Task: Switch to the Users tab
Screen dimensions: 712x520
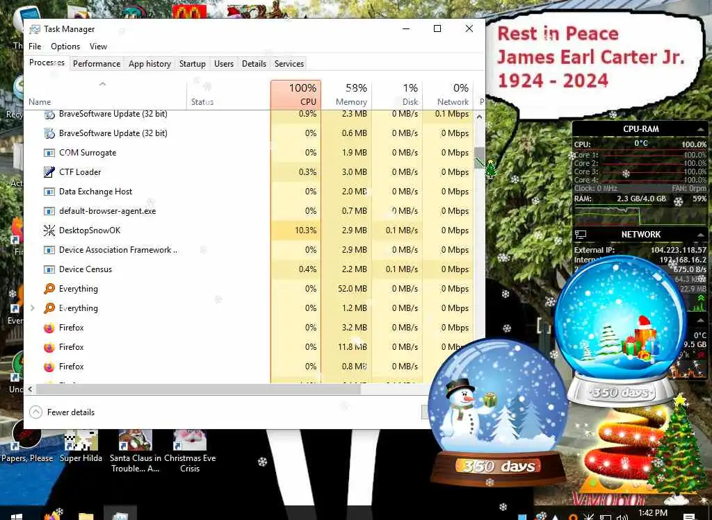Action: click(x=224, y=64)
